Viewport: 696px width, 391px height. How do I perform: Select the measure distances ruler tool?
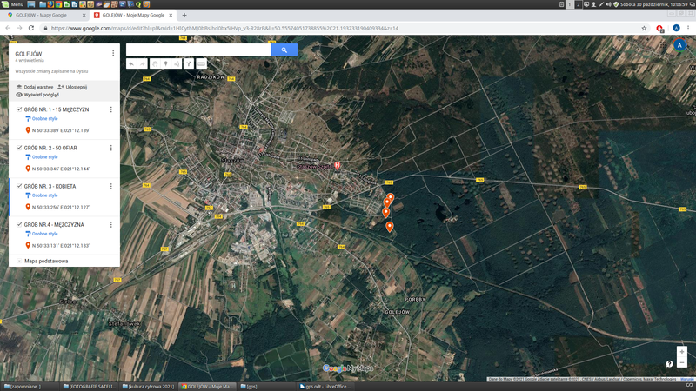(x=201, y=63)
